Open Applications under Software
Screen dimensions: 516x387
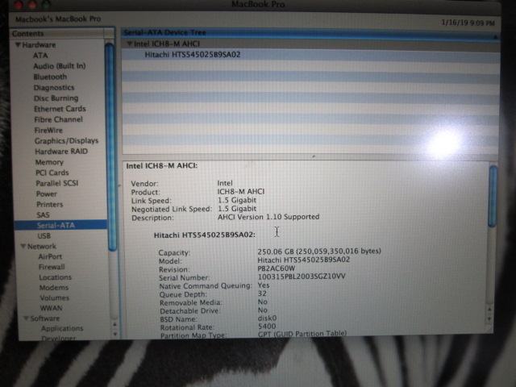pyautogui.click(x=62, y=328)
